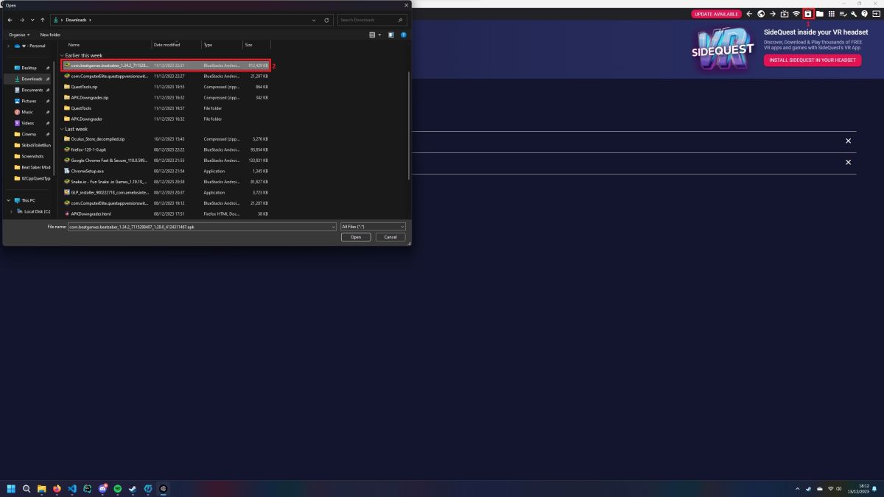Open SideQuest device settings wrench icon
This screenshot has width=884, height=497.
tap(854, 14)
